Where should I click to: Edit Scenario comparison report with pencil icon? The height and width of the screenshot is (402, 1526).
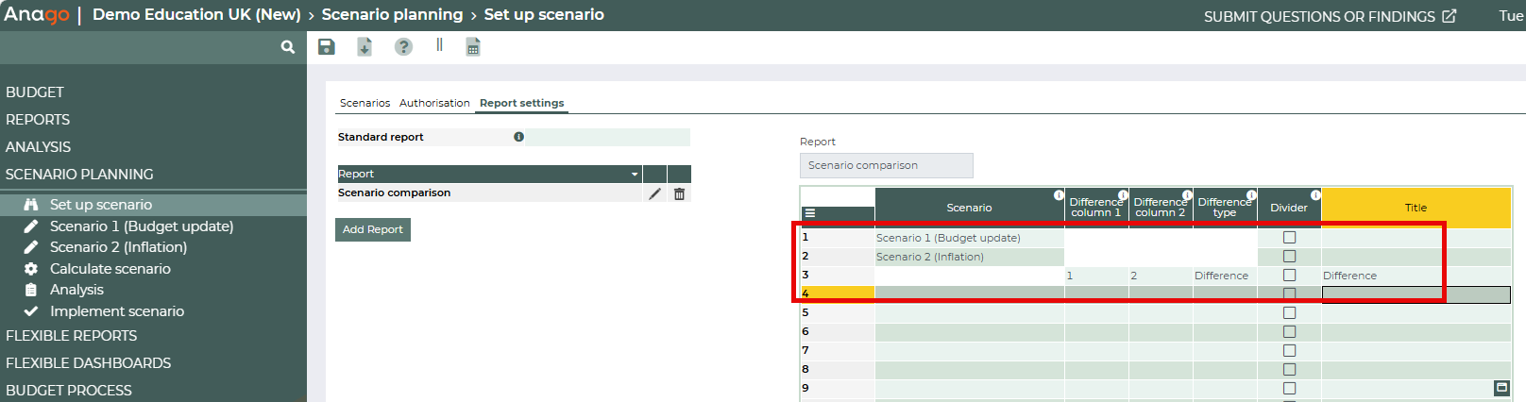654,193
